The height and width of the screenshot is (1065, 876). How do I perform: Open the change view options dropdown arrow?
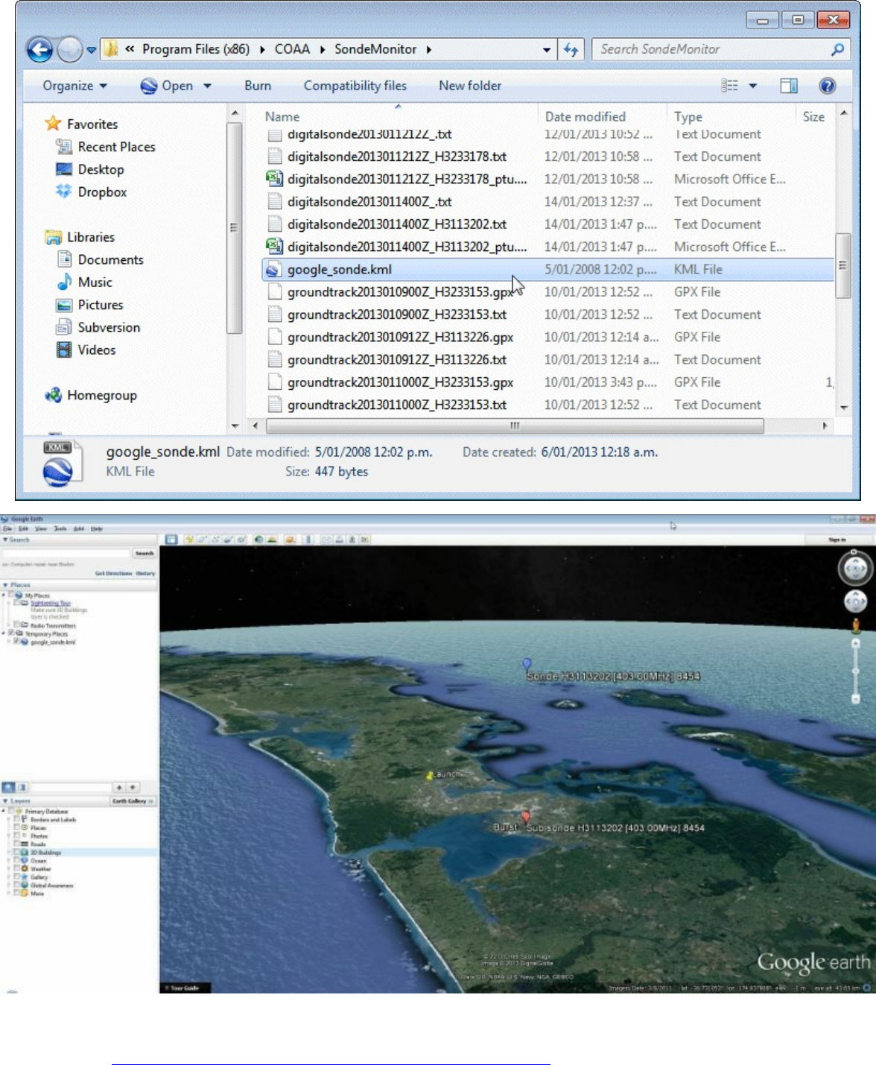(x=753, y=86)
